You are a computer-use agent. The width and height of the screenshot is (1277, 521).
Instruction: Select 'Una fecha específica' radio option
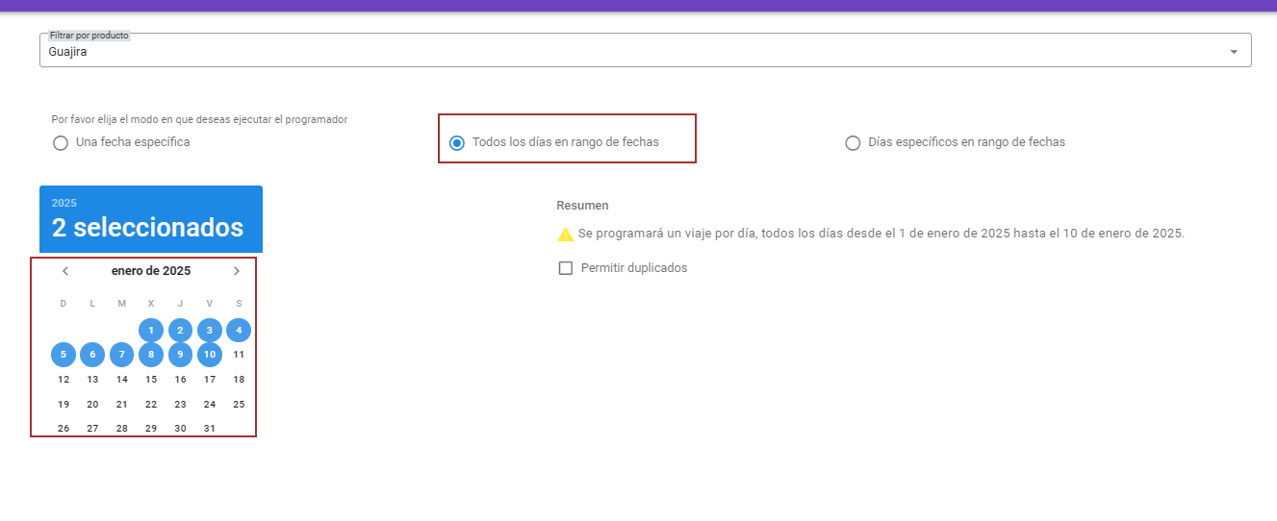61,143
